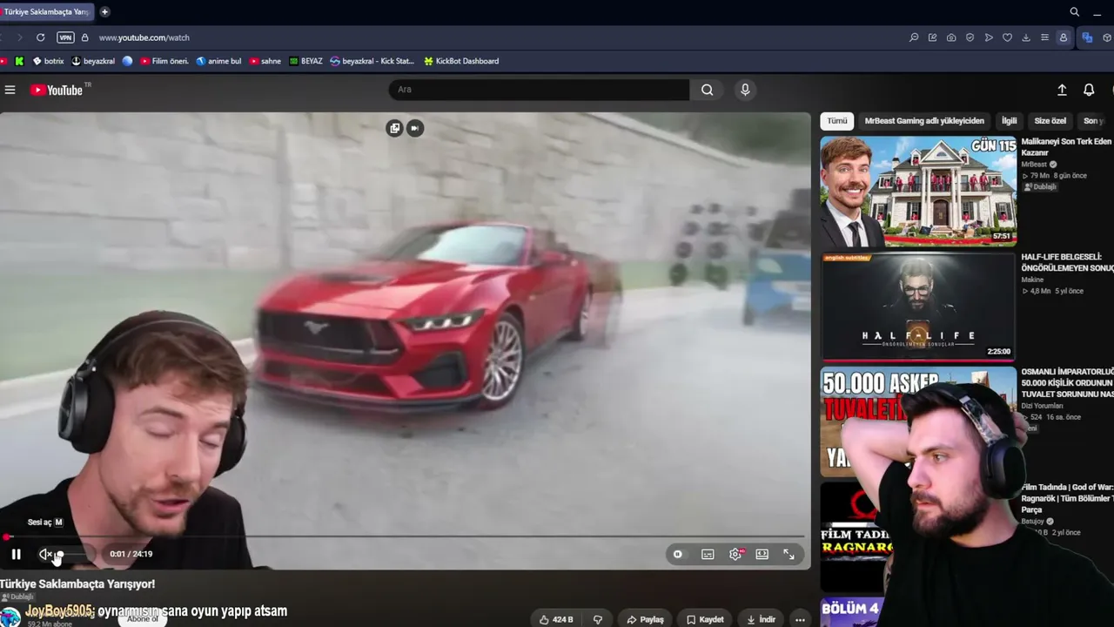The height and width of the screenshot is (627, 1114).
Task: Unmute the video with the speaker icon
Action: coord(44,554)
